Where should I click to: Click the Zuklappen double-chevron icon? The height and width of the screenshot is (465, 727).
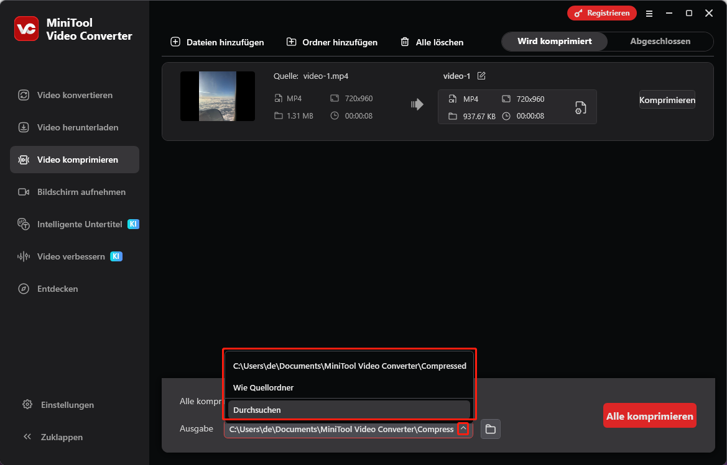(27, 437)
